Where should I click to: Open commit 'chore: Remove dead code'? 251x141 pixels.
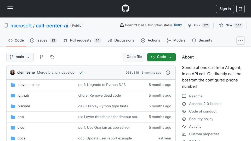coord(100,96)
